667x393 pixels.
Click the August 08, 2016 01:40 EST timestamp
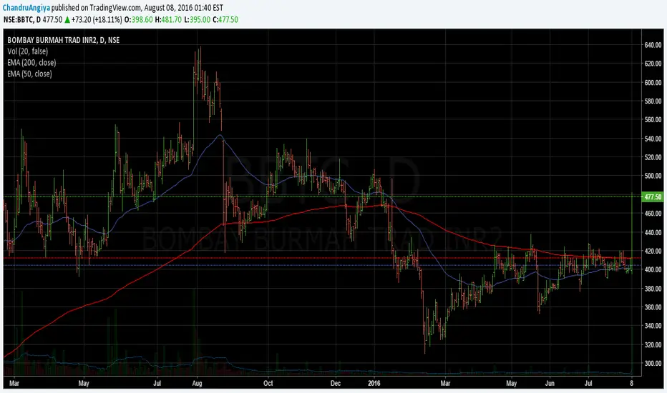(x=183, y=8)
